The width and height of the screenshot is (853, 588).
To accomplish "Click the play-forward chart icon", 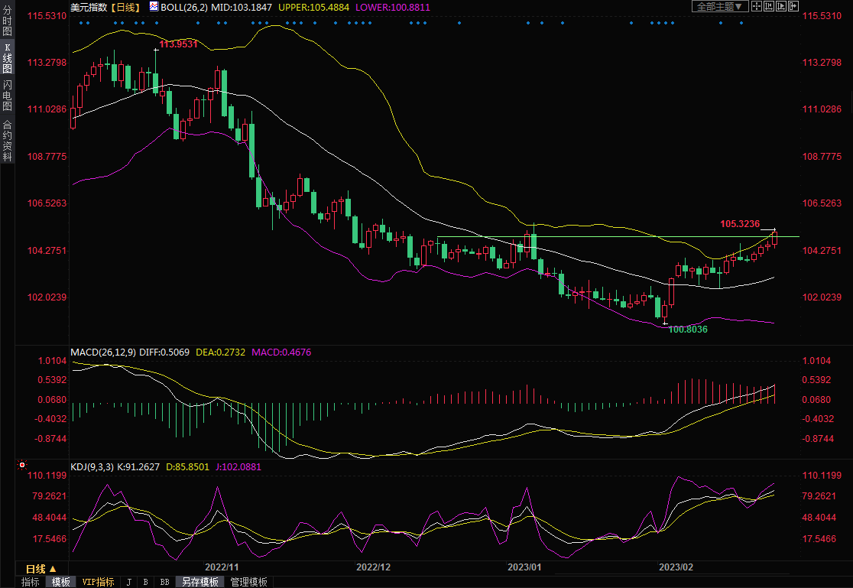I will click(x=780, y=6).
